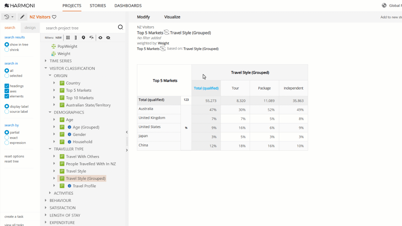Click the reset tree link
Image resolution: width=402 pixels, height=226 pixels.
[x=12, y=161]
